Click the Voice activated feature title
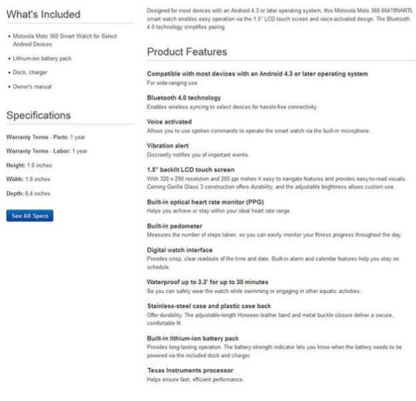This screenshot has height=401, width=416. [x=169, y=122]
